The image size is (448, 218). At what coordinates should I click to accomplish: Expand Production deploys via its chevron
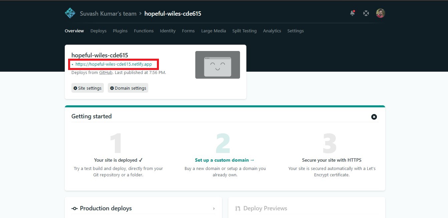pyautogui.click(x=214, y=209)
